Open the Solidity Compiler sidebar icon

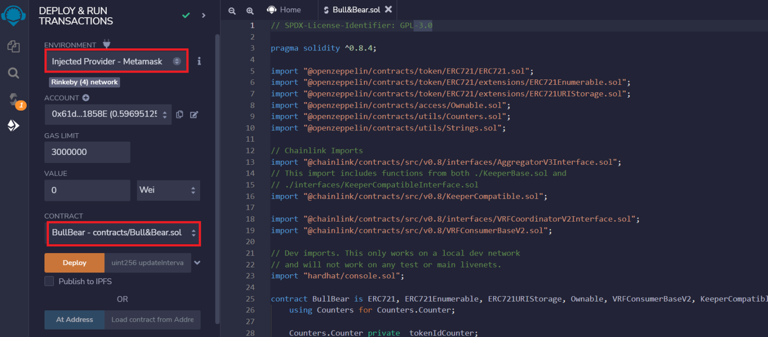pos(13,100)
